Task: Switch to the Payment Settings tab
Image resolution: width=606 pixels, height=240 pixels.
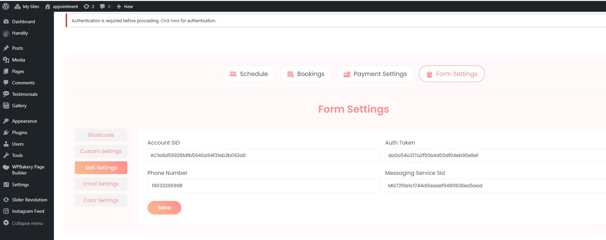Action: [375, 74]
